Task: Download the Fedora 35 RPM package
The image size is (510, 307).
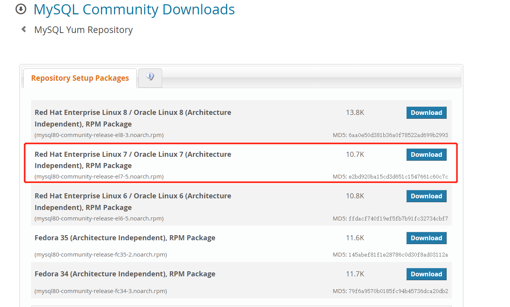Action: click(426, 238)
